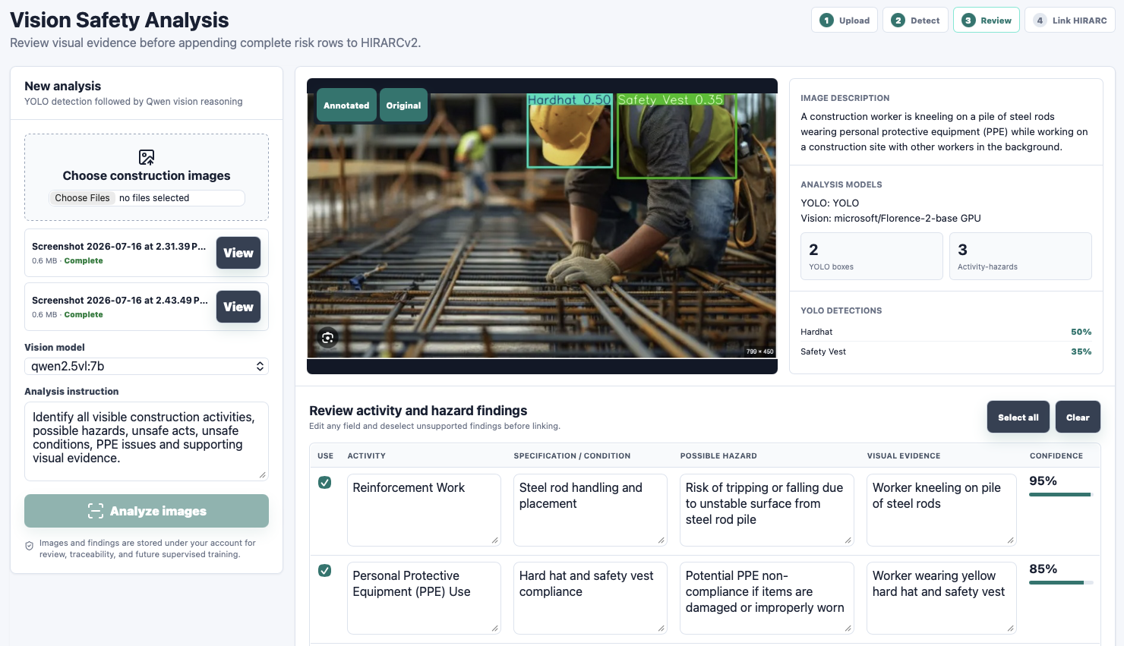Viewport: 1124px width, 646px height.
Task: Go to the Link HIRARC step
Action: click(1070, 20)
